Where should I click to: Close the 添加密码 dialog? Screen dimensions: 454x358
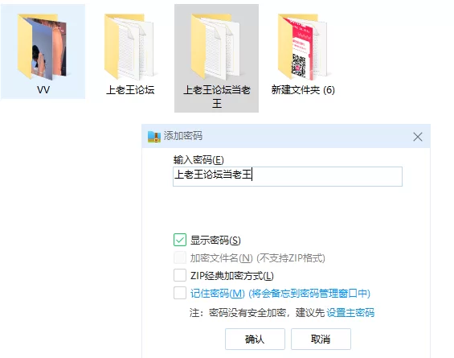point(418,137)
